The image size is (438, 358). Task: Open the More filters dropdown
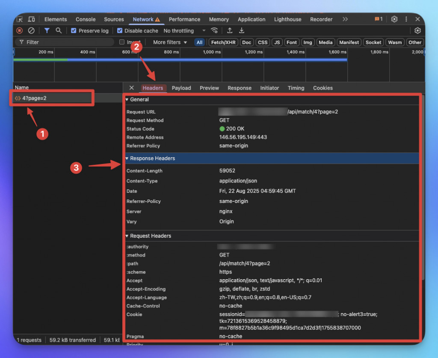pyautogui.click(x=170, y=42)
